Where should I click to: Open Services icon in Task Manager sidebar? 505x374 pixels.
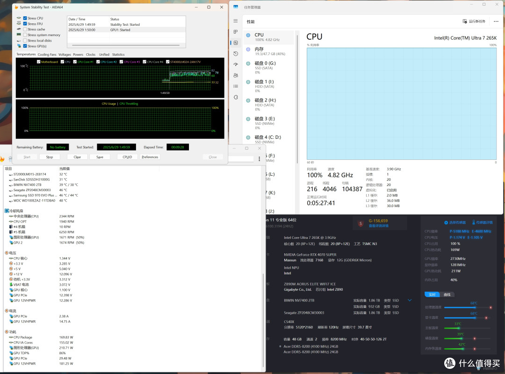(235, 97)
